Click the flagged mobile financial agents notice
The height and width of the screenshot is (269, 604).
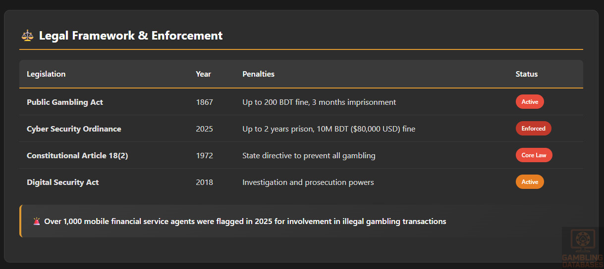(x=245, y=222)
